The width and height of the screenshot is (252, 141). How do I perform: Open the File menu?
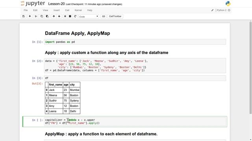coord(26,10)
